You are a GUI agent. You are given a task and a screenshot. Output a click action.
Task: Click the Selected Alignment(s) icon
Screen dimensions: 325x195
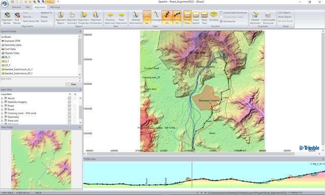135,15
